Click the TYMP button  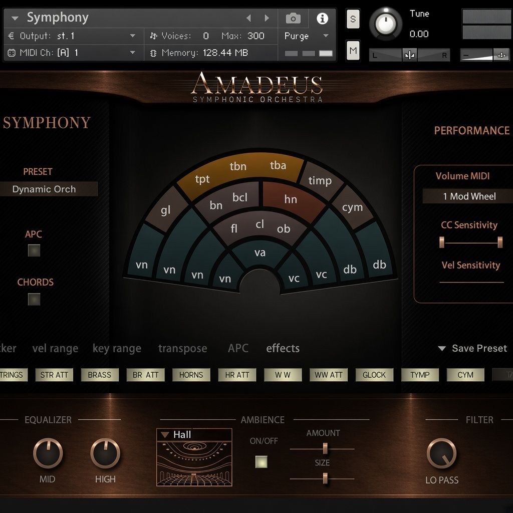[420, 375]
